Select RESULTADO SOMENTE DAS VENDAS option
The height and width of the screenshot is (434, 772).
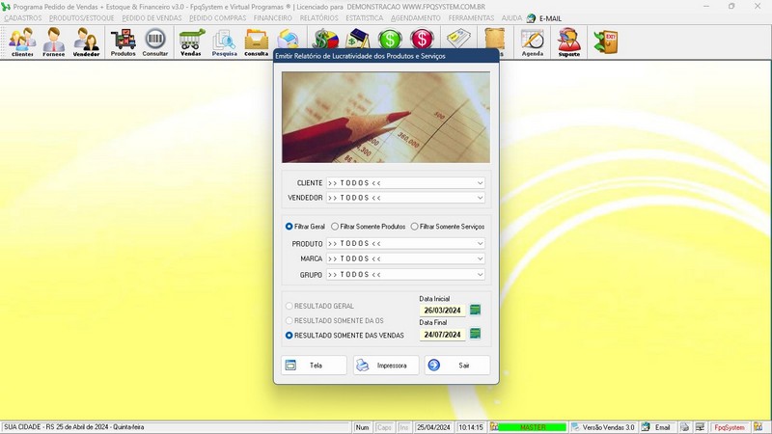click(x=345, y=335)
